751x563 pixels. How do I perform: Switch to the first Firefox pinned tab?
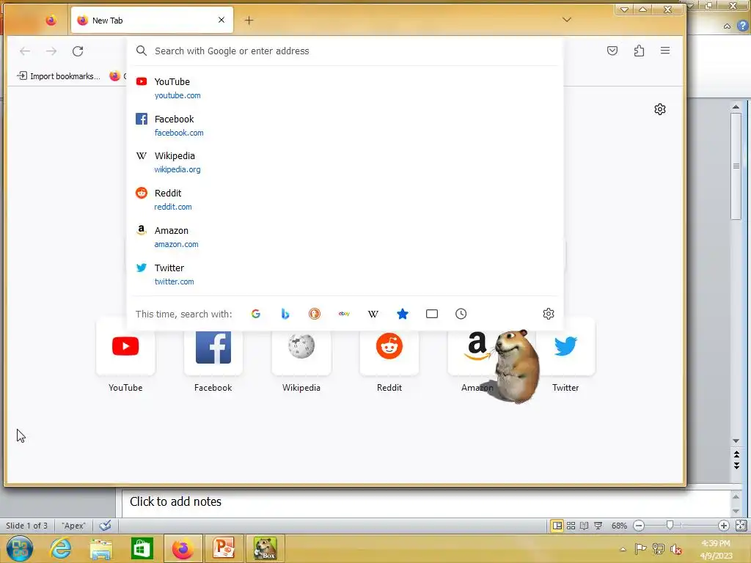coord(51,20)
